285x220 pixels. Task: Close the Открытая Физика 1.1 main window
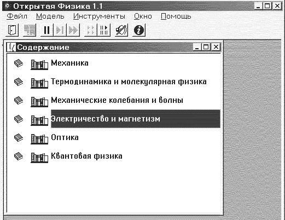pos(277,6)
